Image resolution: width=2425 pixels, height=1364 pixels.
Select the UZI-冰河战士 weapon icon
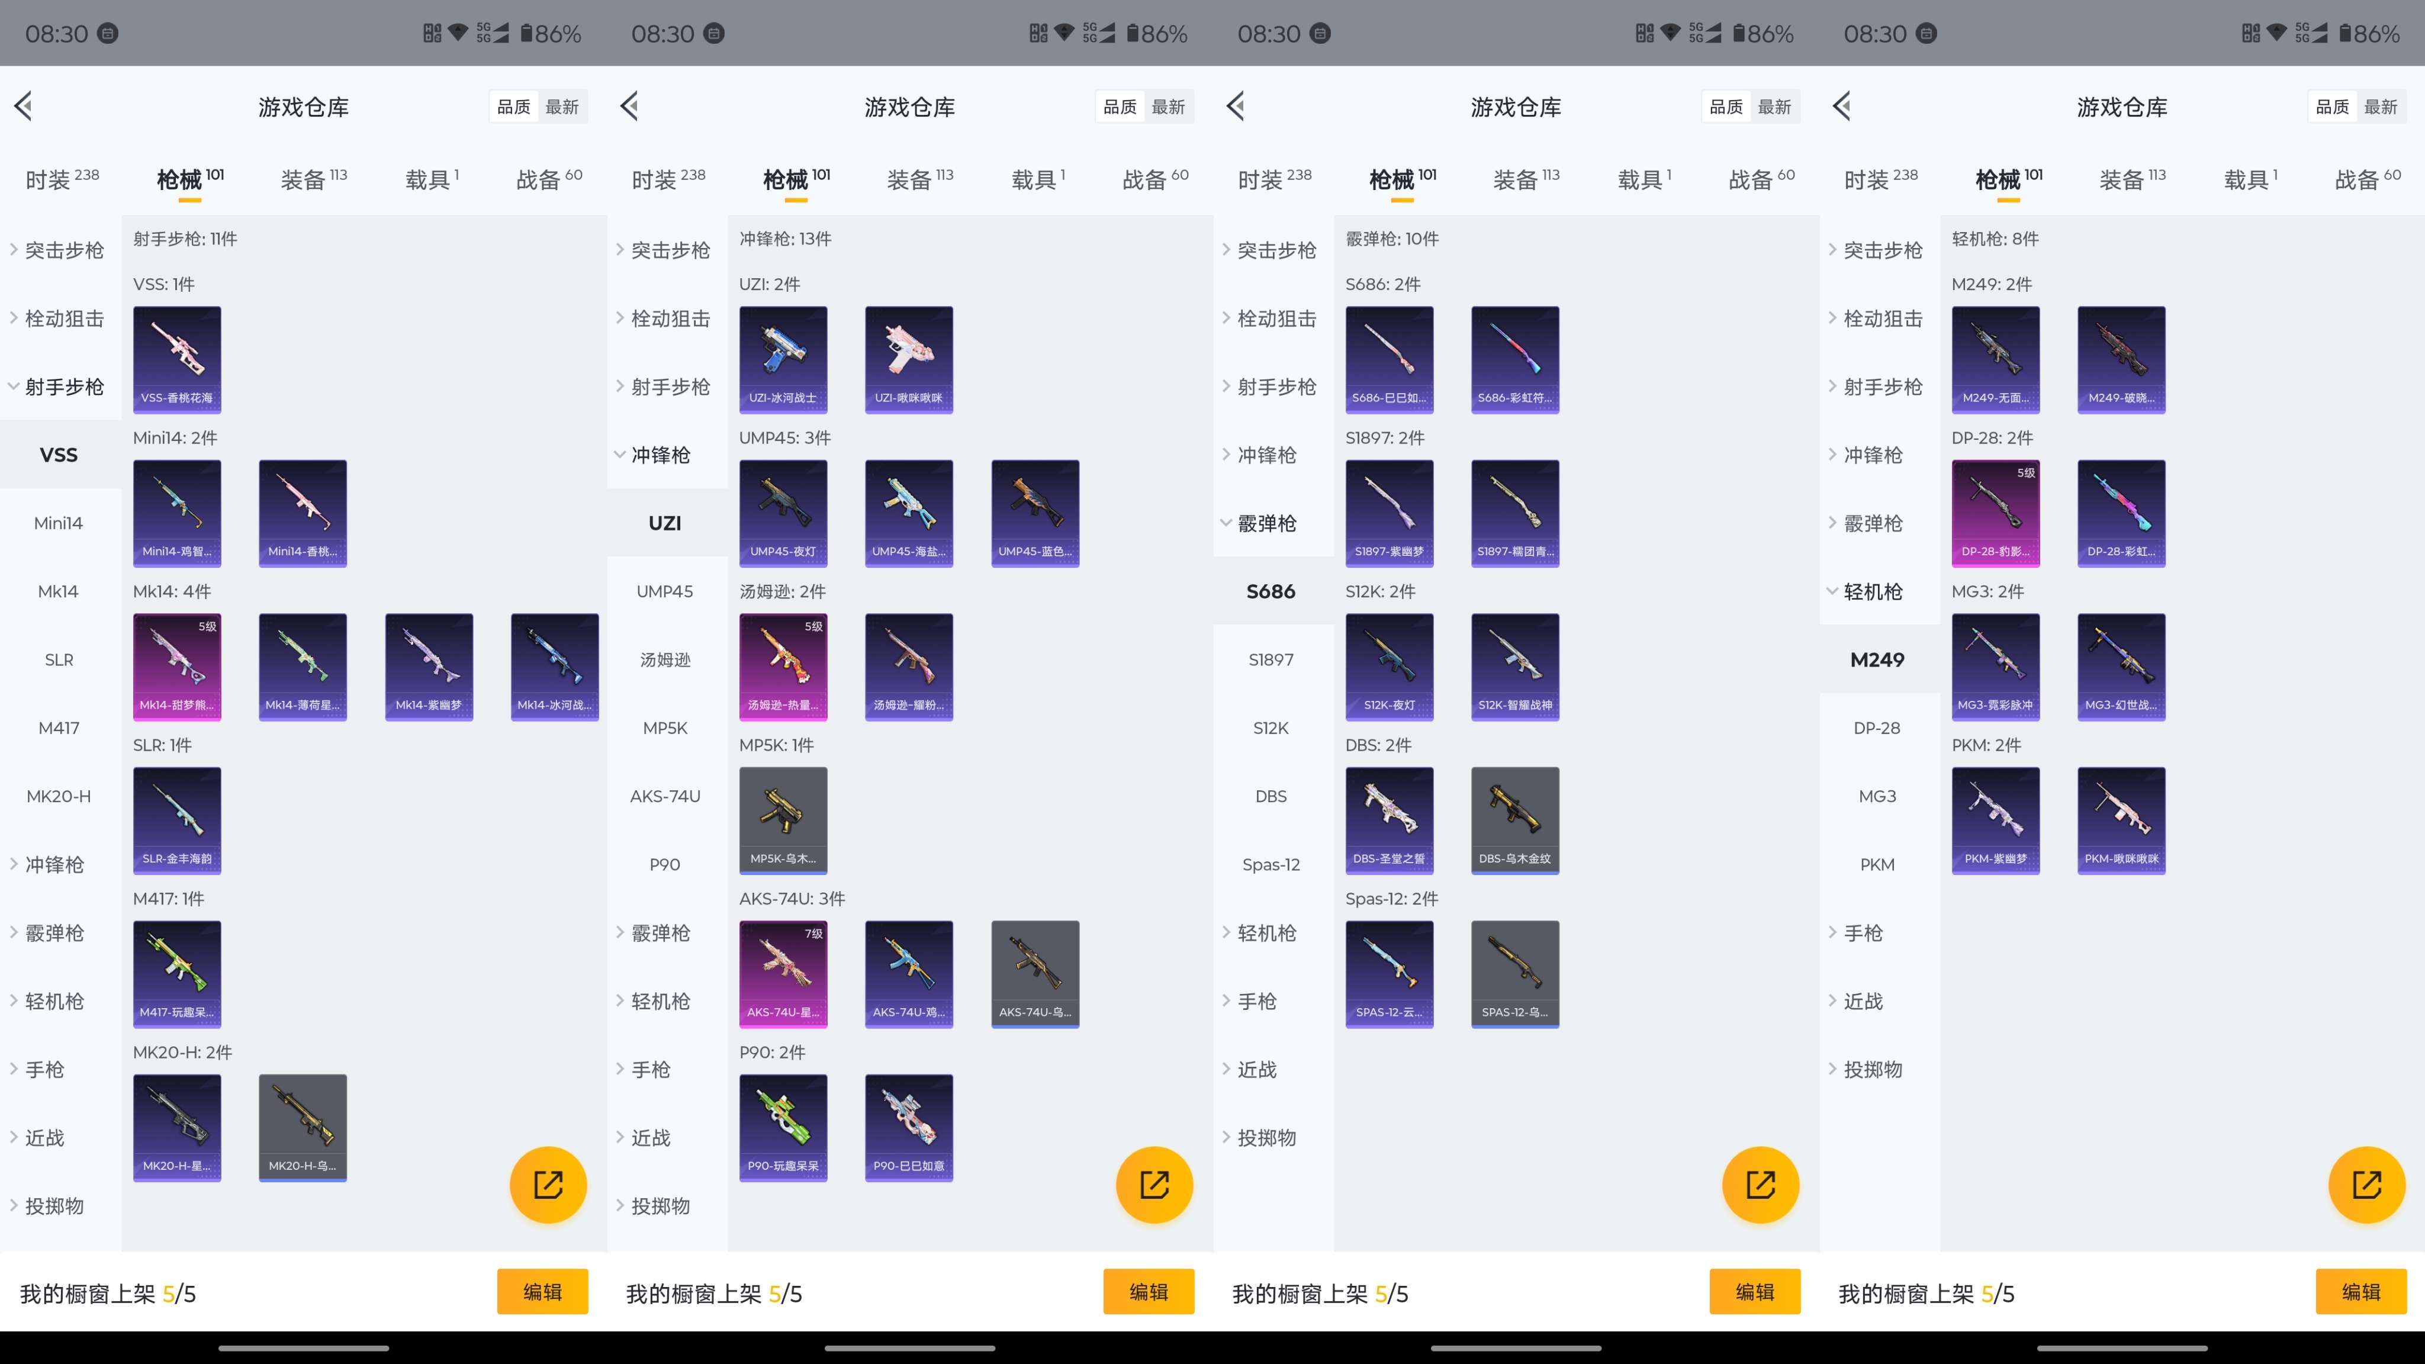[782, 359]
